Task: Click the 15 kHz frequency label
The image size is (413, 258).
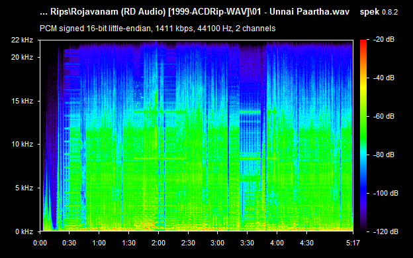Action: click(x=22, y=101)
